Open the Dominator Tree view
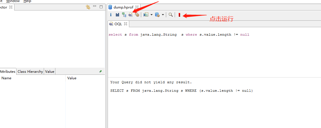321x128 pixels. pos(124,15)
